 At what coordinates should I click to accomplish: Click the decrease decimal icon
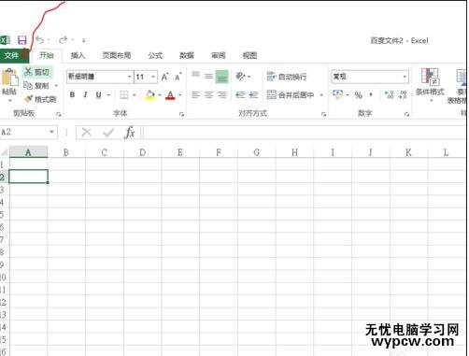tap(403, 94)
